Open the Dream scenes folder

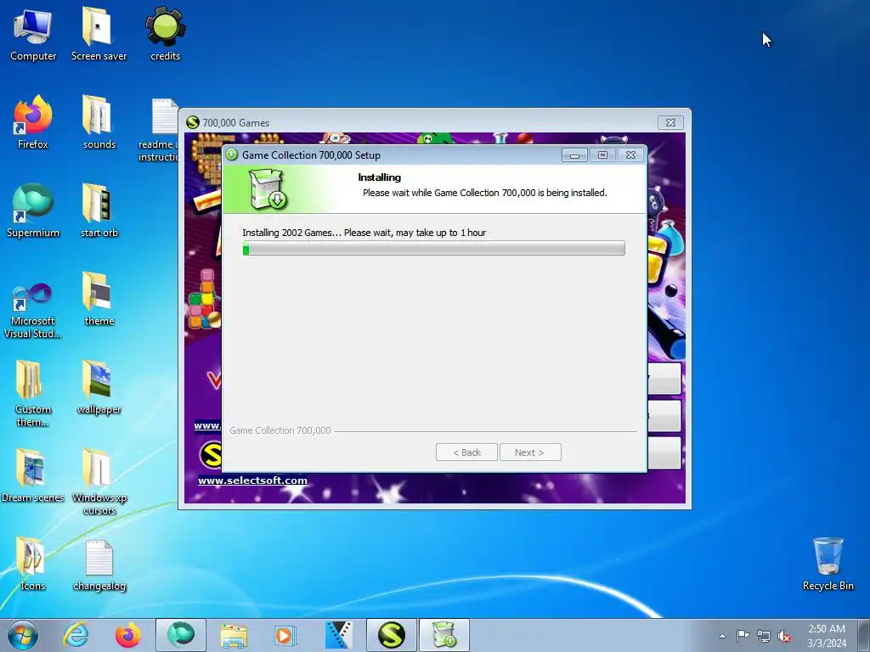pos(33,475)
